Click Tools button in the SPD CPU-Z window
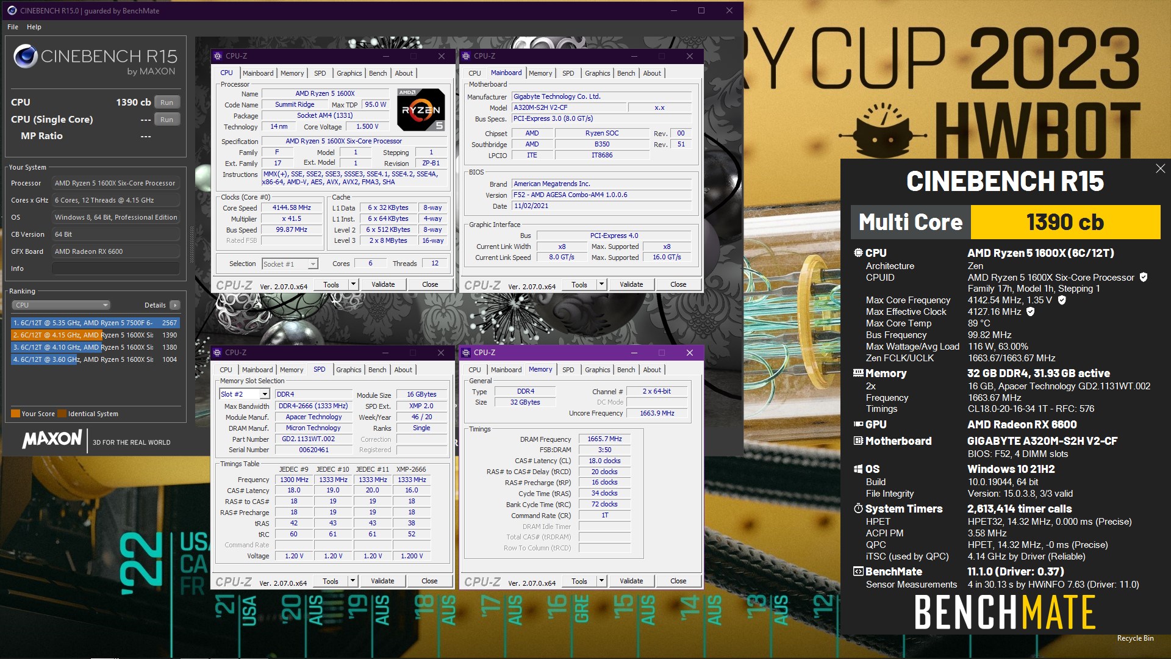Screen dimensions: 1171x659 pos(331,581)
